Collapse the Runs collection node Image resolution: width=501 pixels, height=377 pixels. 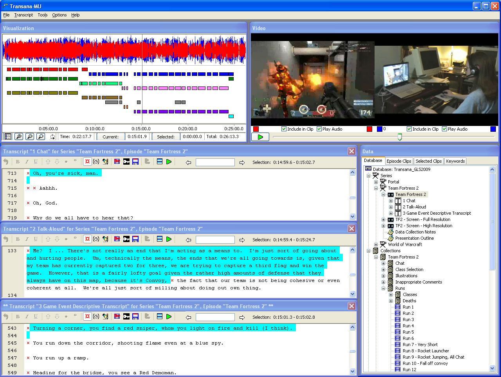pos(383,288)
